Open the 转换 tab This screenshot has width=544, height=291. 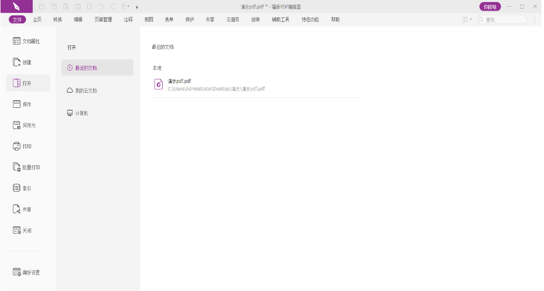pyautogui.click(x=58, y=20)
